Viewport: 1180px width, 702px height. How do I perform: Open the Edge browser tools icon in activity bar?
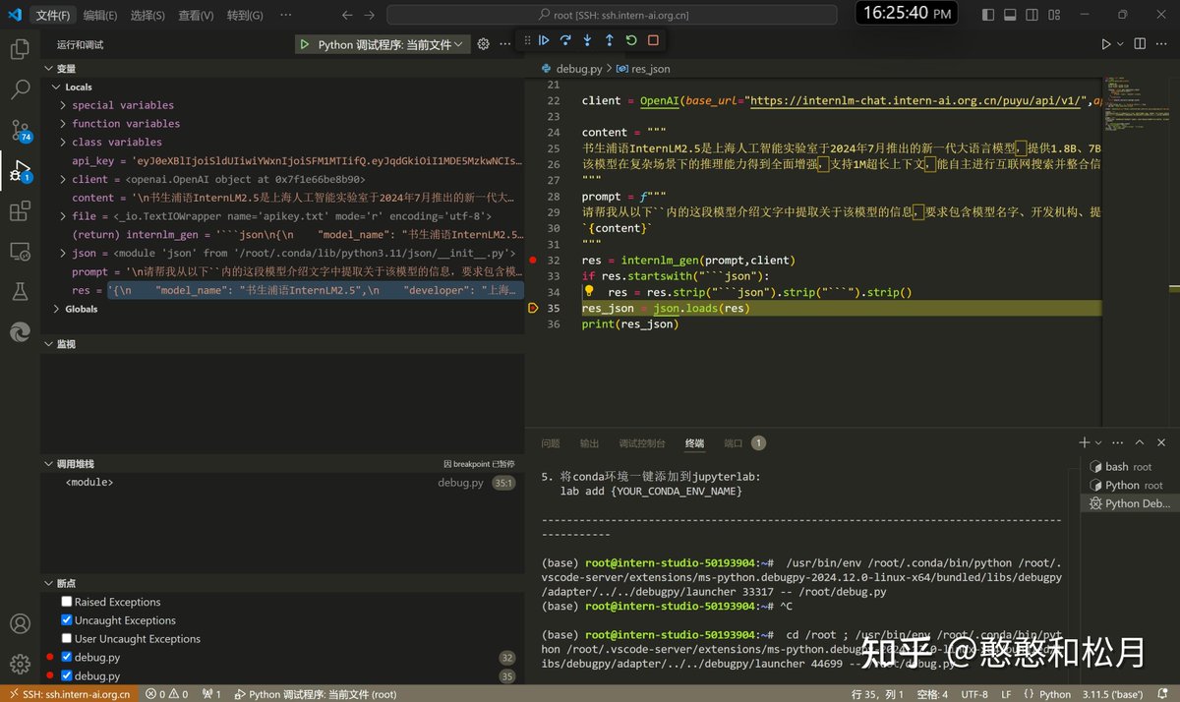20,332
